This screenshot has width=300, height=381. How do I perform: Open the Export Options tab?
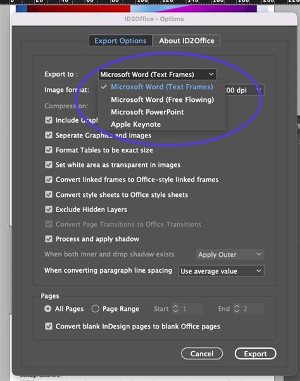coord(120,41)
